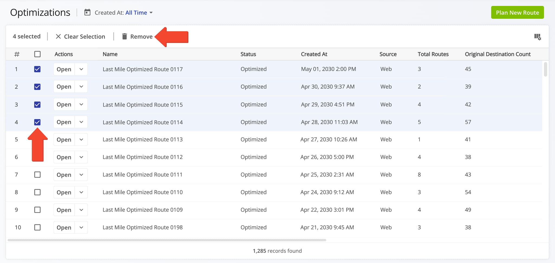Click the 1,285 records found text
The height and width of the screenshot is (263, 555).
click(x=277, y=251)
